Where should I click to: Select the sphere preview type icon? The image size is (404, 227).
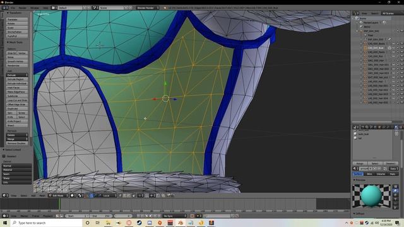tap(396, 190)
